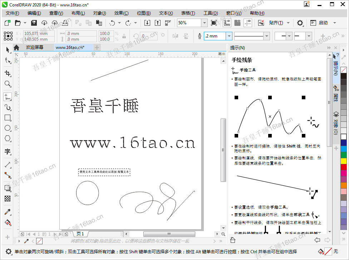The height and width of the screenshot is (260, 349).
Task: Select the Polygon tool
Action: (x=8, y=139)
